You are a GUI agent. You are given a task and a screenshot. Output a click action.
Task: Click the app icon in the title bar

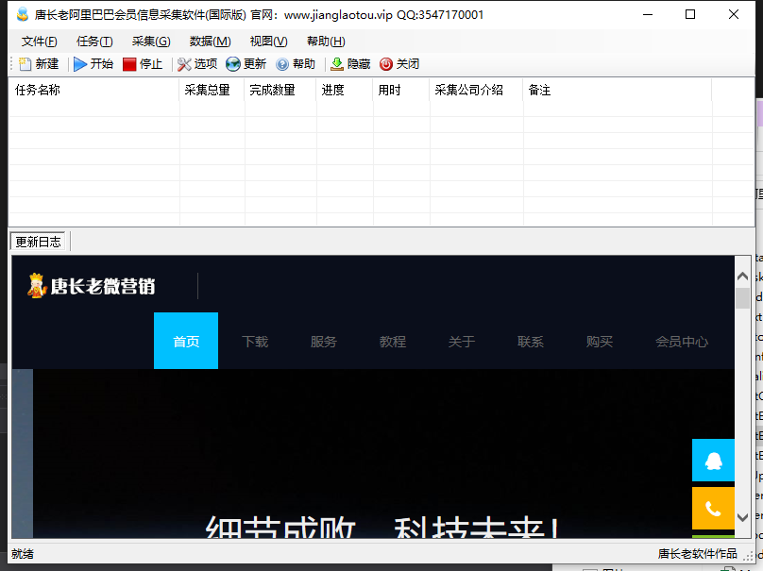click(x=23, y=14)
